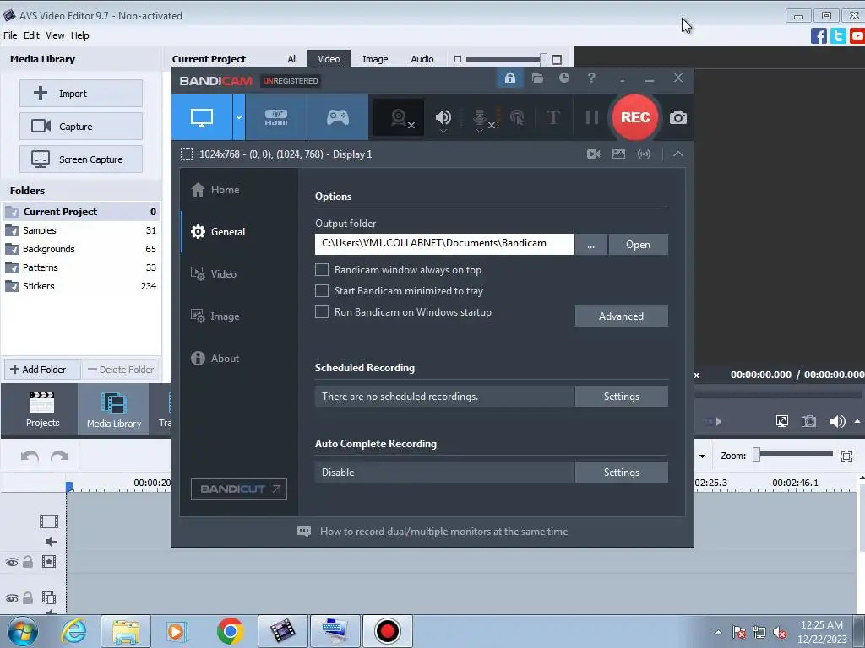Select Bandicam game recording mode
This screenshot has width=865, height=648.
tap(338, 117)
